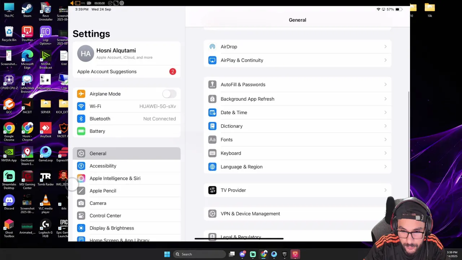Viewport: 462px width, 260px height.
Task: Select Apple Pencil label in sidebar
Action: 103,191
